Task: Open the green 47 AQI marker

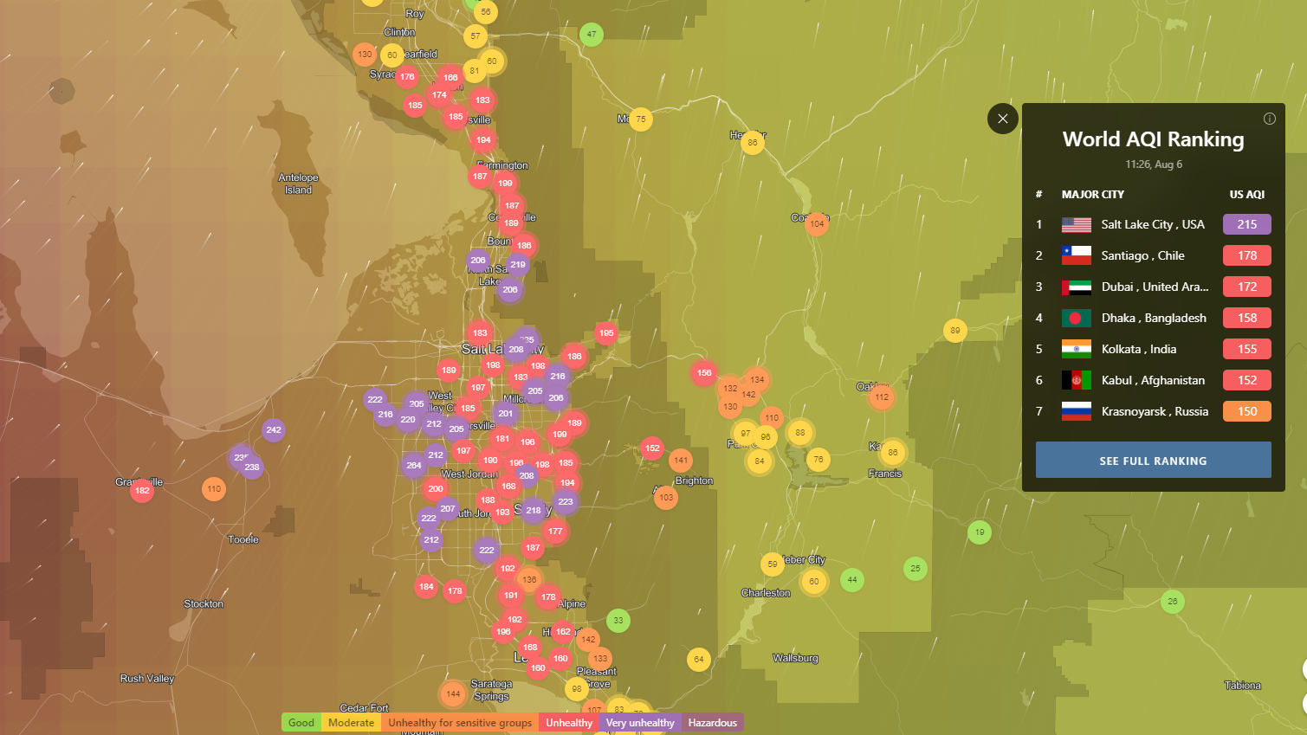Action: [x=592, y=35]
